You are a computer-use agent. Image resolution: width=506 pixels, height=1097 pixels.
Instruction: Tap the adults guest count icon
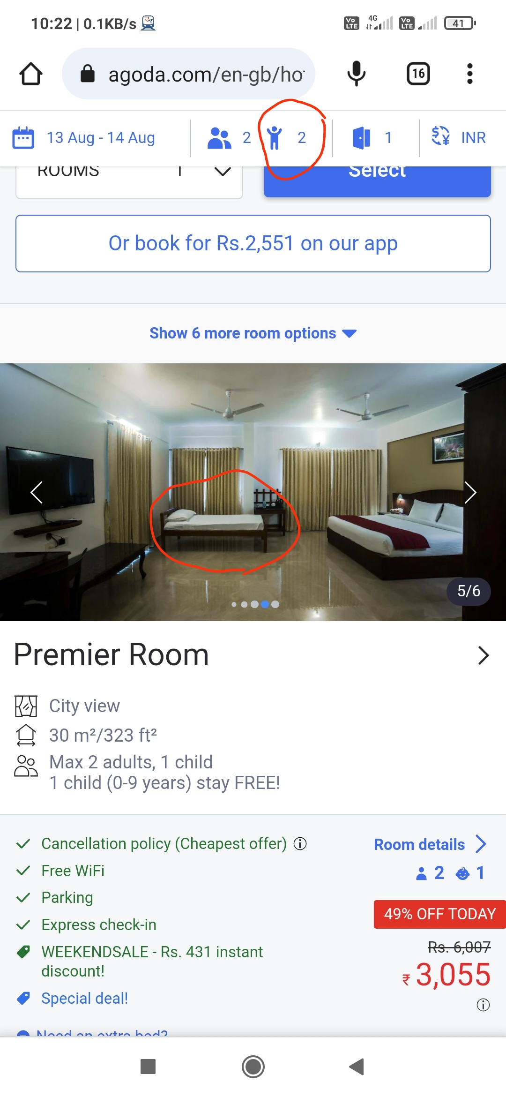[x=219, y=138]
